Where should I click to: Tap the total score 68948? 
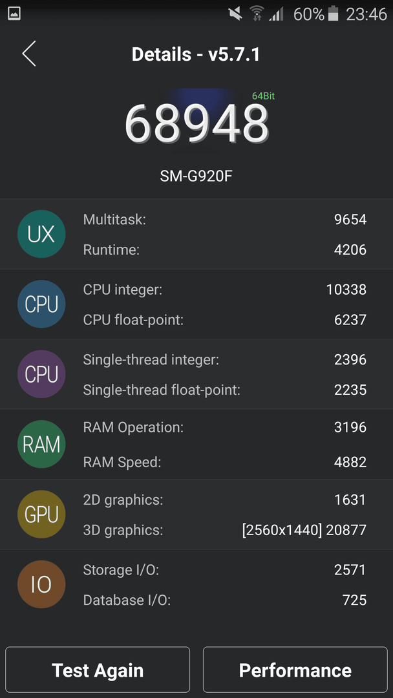click(x=197, y=123)
